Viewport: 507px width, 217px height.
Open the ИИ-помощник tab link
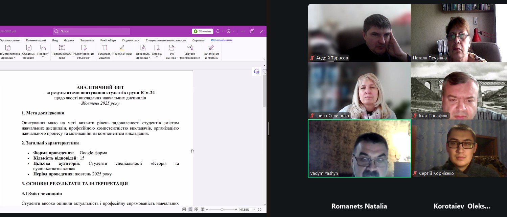(222, 40)
